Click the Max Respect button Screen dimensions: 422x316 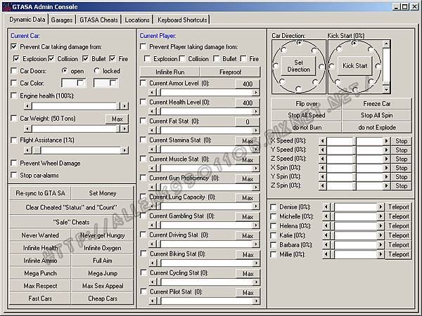coord(40,286)
